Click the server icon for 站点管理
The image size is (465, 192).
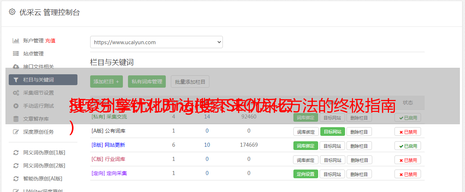(x=16, y=54)
